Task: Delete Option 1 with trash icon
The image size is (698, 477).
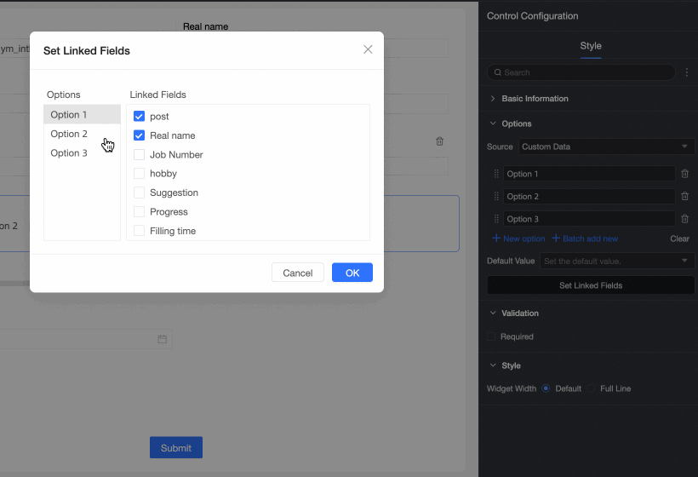Action: coord(684,174)
